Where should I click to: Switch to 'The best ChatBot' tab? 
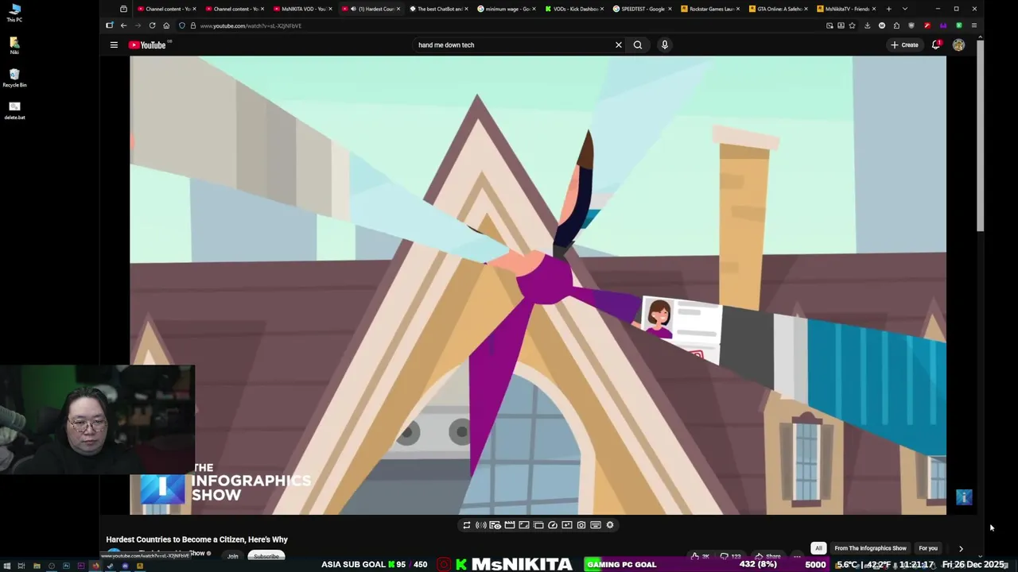coord(439,9)
